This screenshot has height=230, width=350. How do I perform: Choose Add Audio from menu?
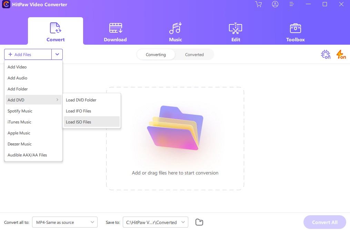point(33,78)
